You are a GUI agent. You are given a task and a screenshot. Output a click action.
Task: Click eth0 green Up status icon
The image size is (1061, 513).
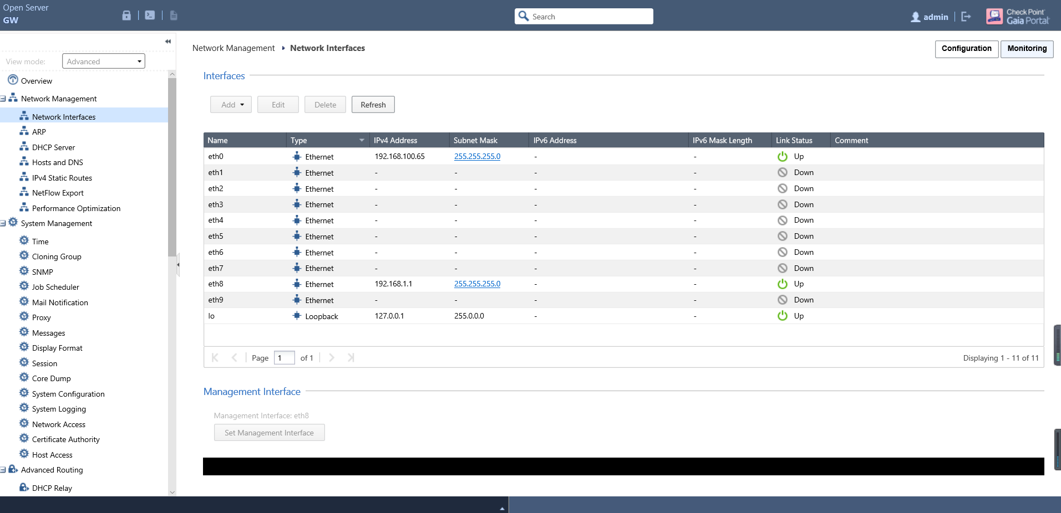(783, 156)
